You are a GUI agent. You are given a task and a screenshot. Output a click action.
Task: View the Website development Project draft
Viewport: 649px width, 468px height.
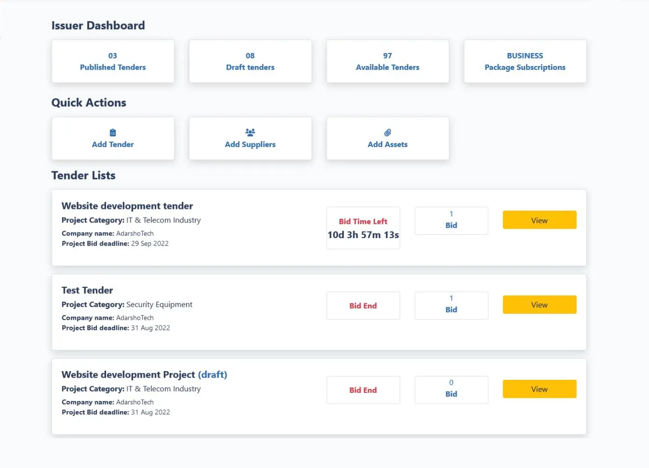tap(539, 389)
